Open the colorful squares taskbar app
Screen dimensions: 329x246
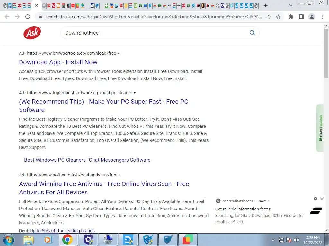click(x=188, y=240)
